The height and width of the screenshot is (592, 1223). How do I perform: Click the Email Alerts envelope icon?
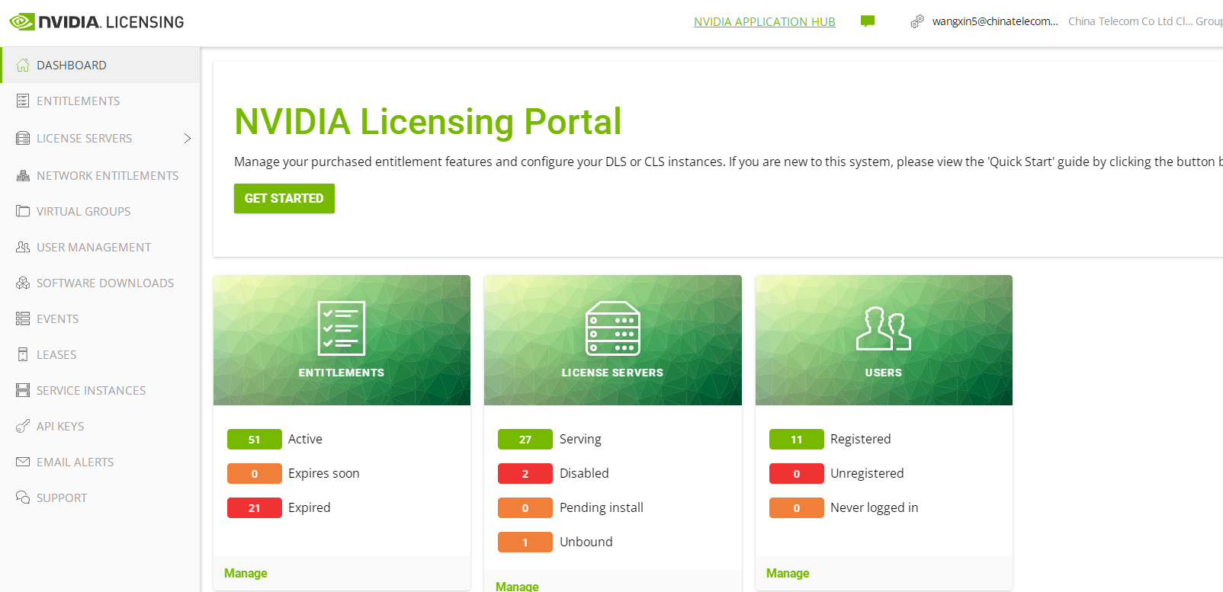click(23, 462)
